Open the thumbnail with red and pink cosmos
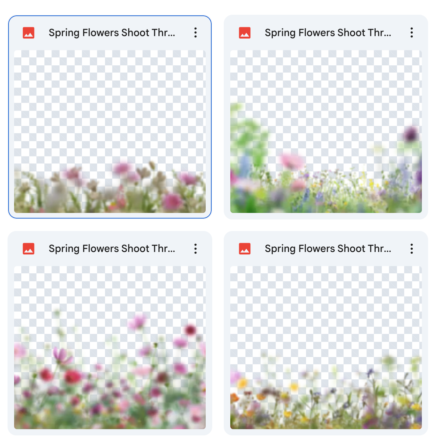 110,347
